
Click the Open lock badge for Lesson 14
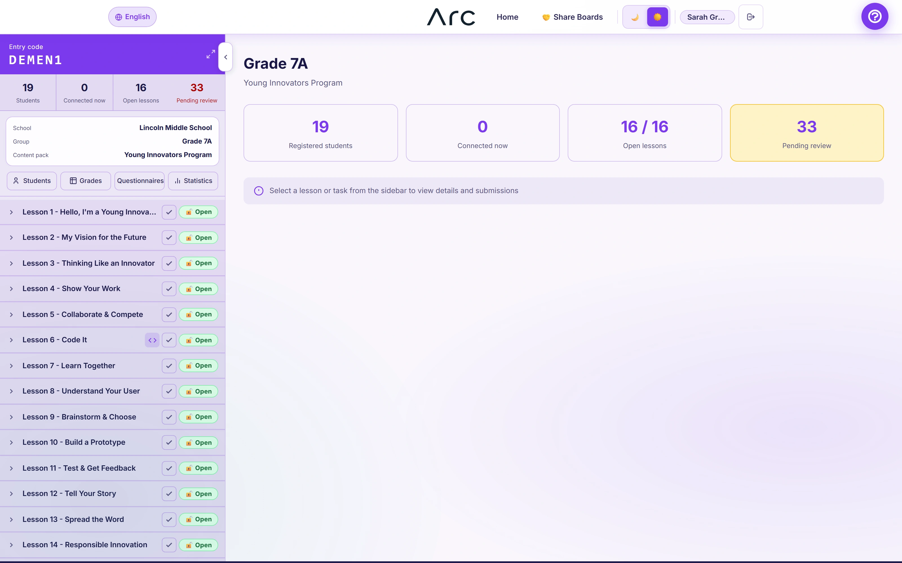click(x=198, y=545)
